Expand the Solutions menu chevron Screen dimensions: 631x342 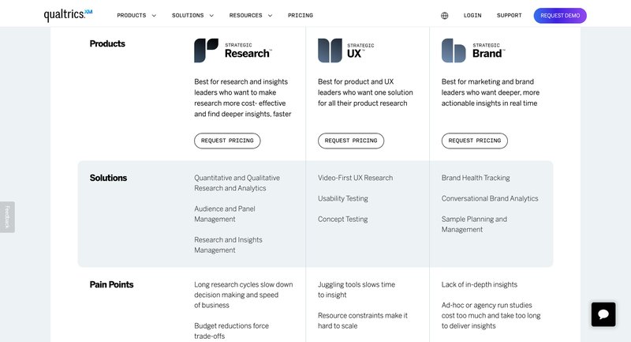pyautogui.click(x=211, y=16)
